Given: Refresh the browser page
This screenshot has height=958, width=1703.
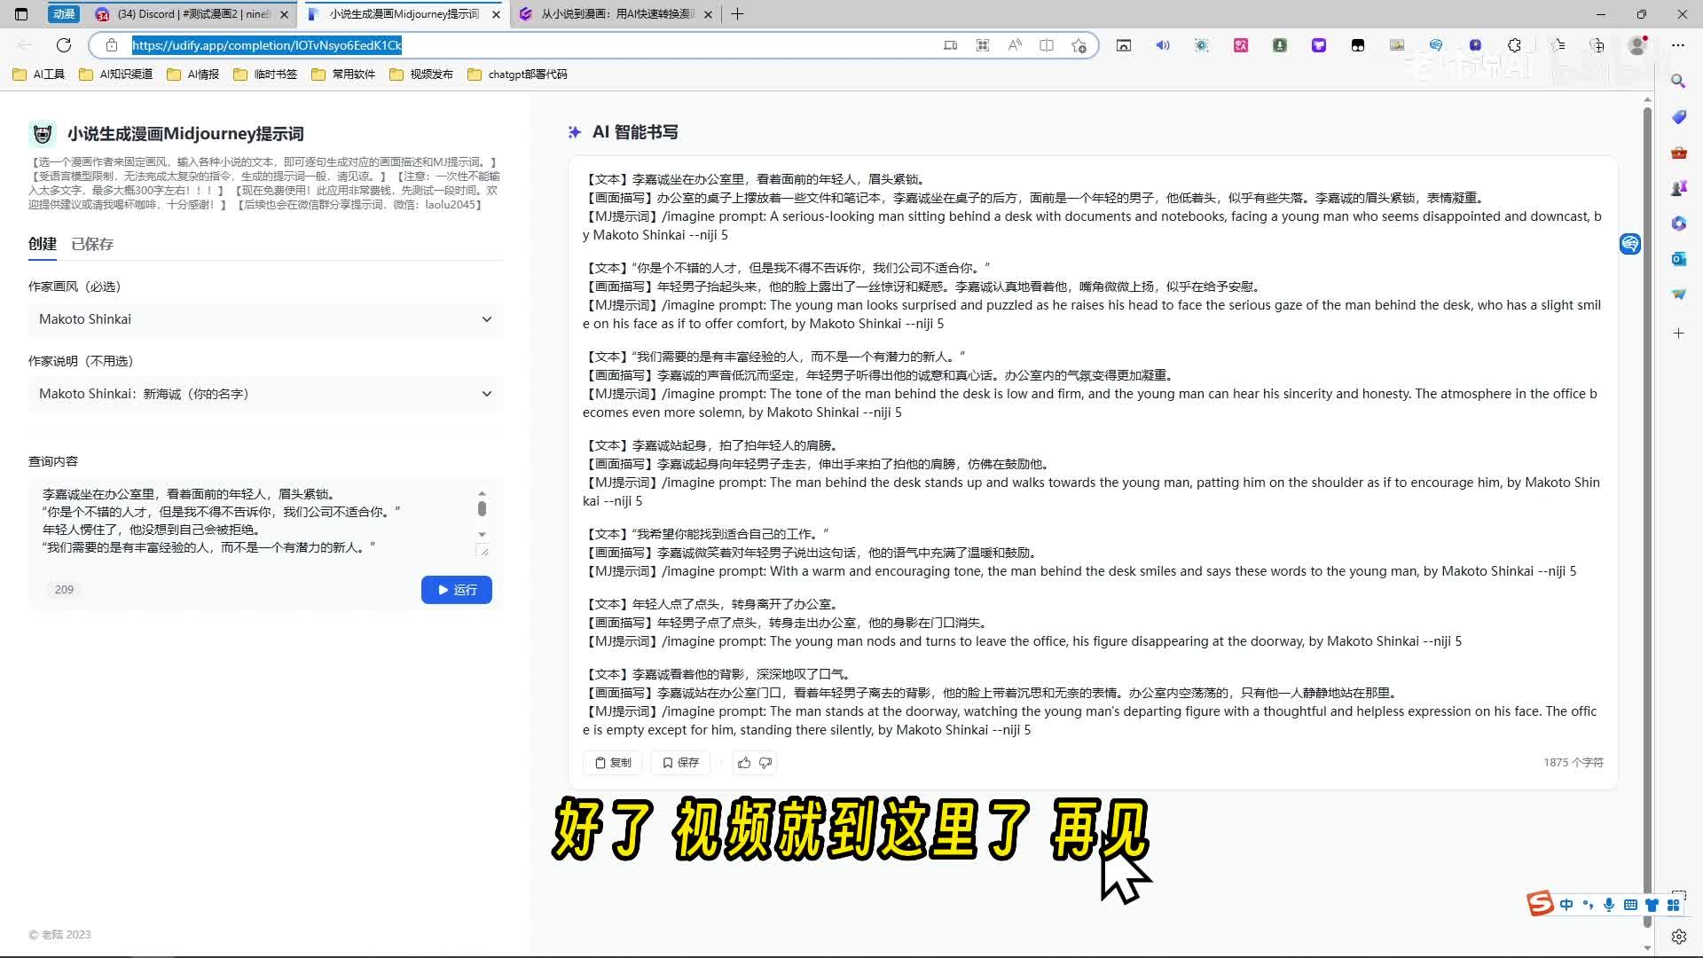Looking at the screenshot, I should tap(64, 45).
